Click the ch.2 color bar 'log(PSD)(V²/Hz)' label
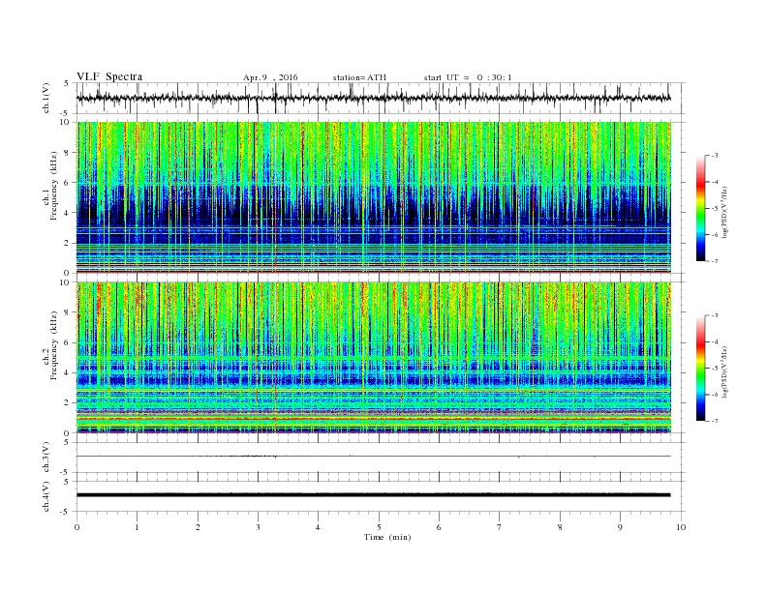767x592 pixels. 723,371
